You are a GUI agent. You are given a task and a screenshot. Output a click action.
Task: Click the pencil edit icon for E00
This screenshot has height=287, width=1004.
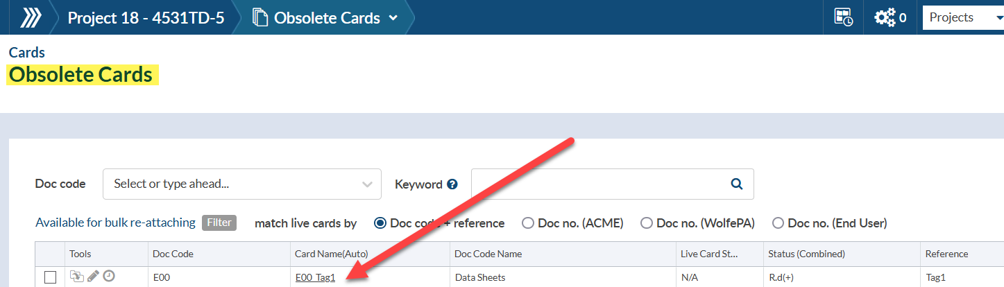(x=93, y=277)
